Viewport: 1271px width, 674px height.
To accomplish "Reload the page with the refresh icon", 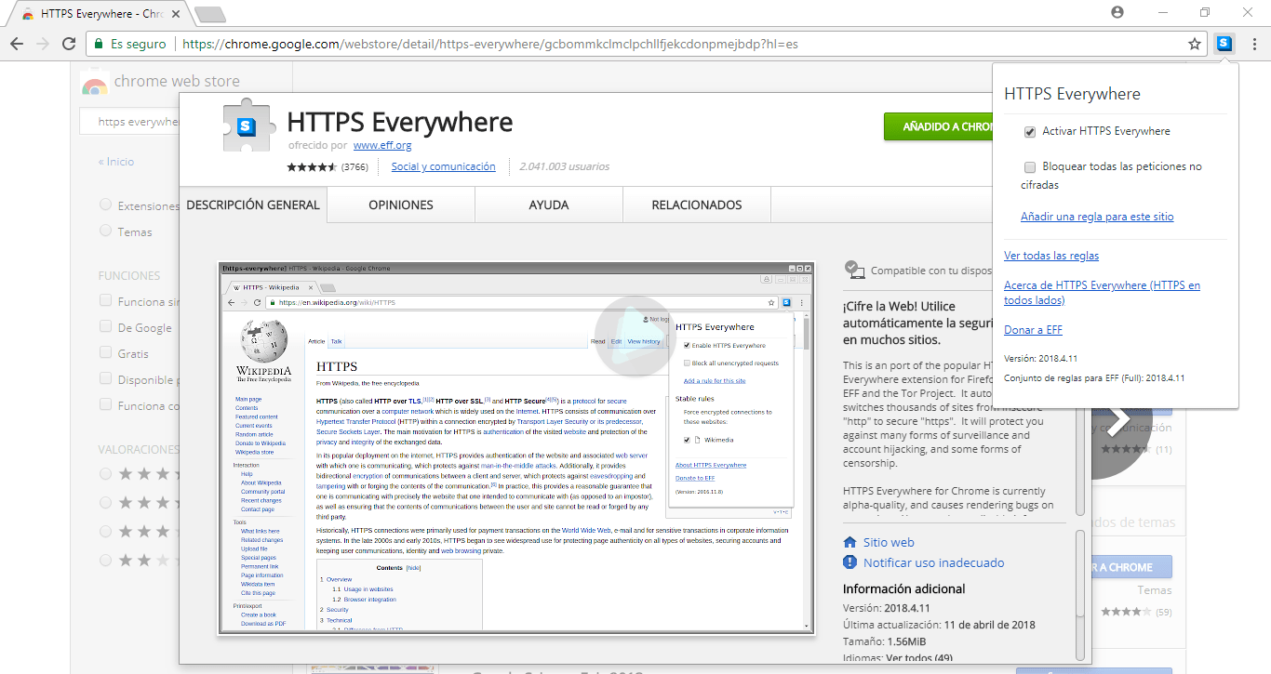I will [69, 44].
